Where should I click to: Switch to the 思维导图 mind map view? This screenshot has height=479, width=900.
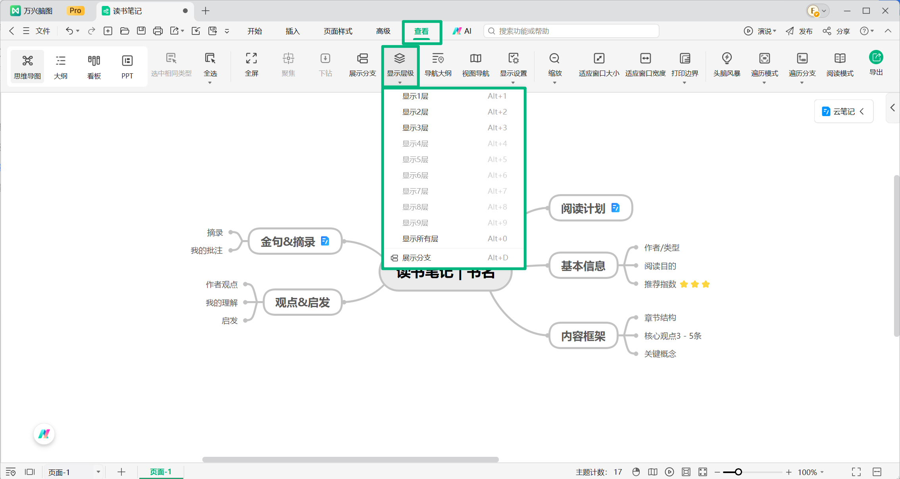27,67
